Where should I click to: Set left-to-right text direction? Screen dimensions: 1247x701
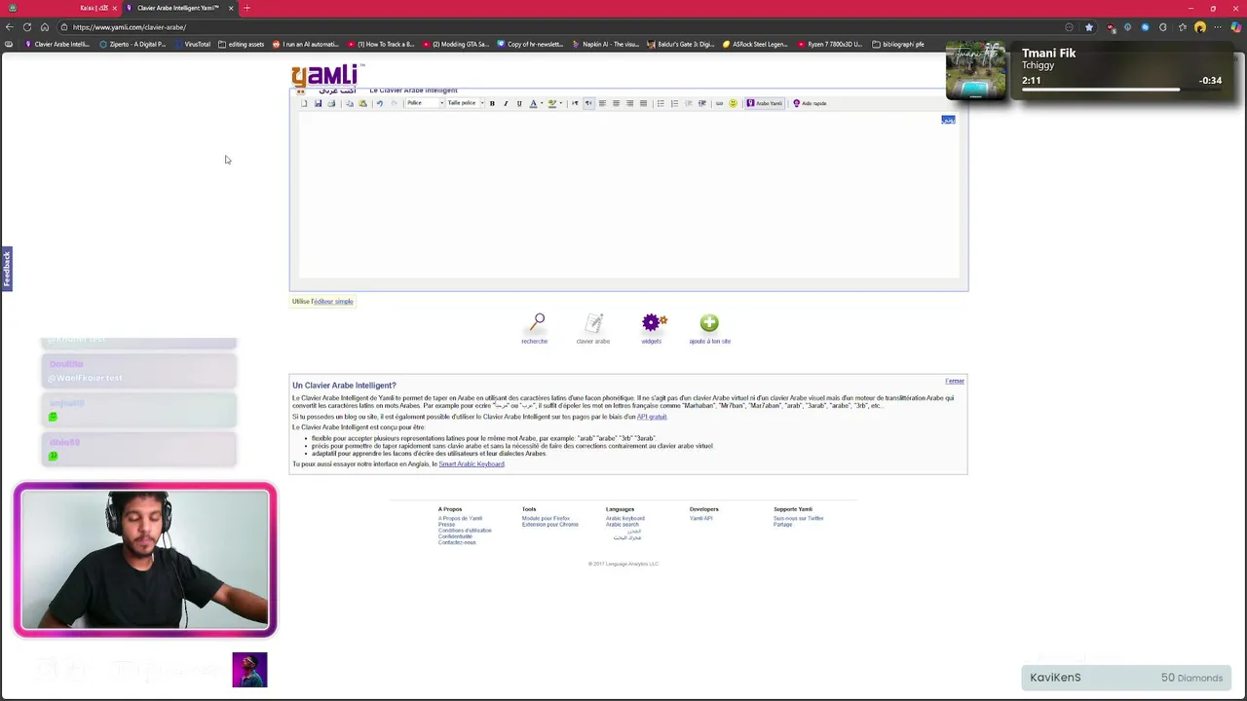coord(575,103)
